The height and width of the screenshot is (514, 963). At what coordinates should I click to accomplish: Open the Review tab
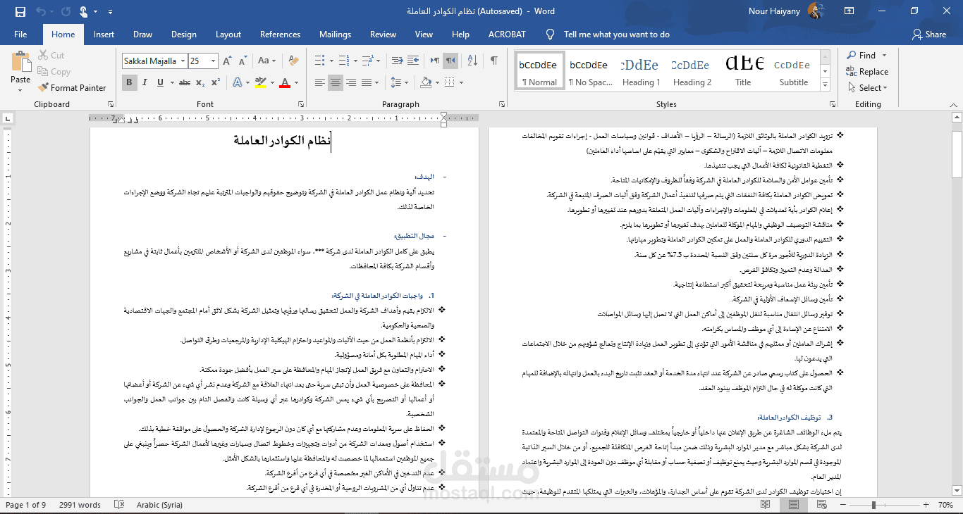pyautogui.click(x=383, y=34)
